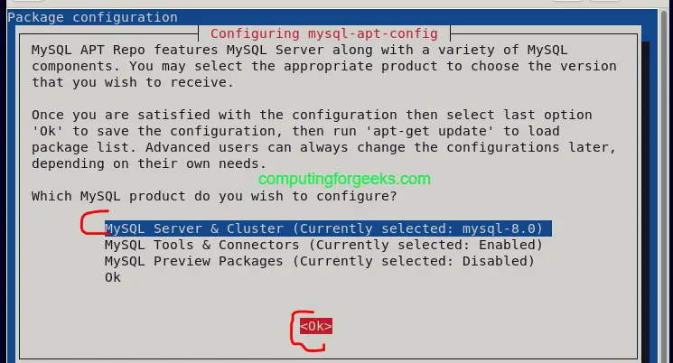Click the blue background left of the dialog
This screenshot has height=363, width=673.
[12, 193]
